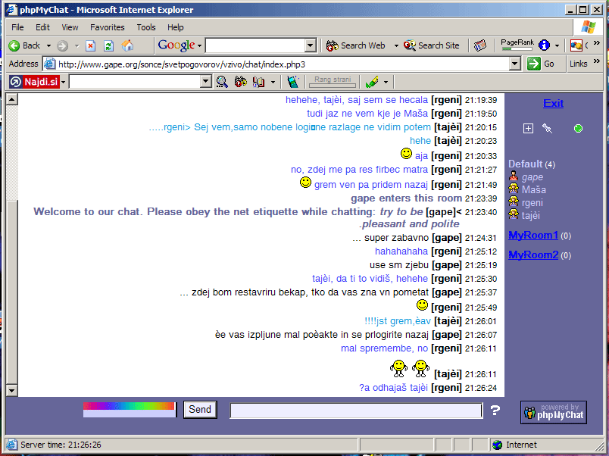The width and height of the screenshot is (609, 456).
Task: Open the Search Web dropdown arrow
Action: click(x=396, y=46)
